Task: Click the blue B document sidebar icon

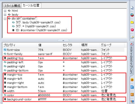Action: (x=132, y=87)
